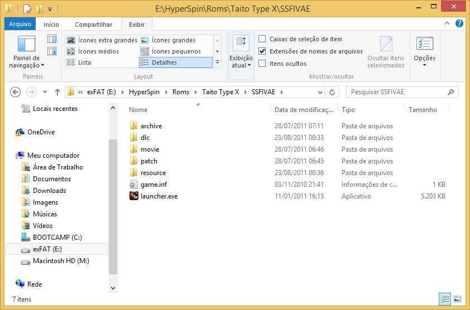Viewport: 470px width, 310px height.
Task: Open Locais recentes in navigation pane
Action: coord(50,108)
